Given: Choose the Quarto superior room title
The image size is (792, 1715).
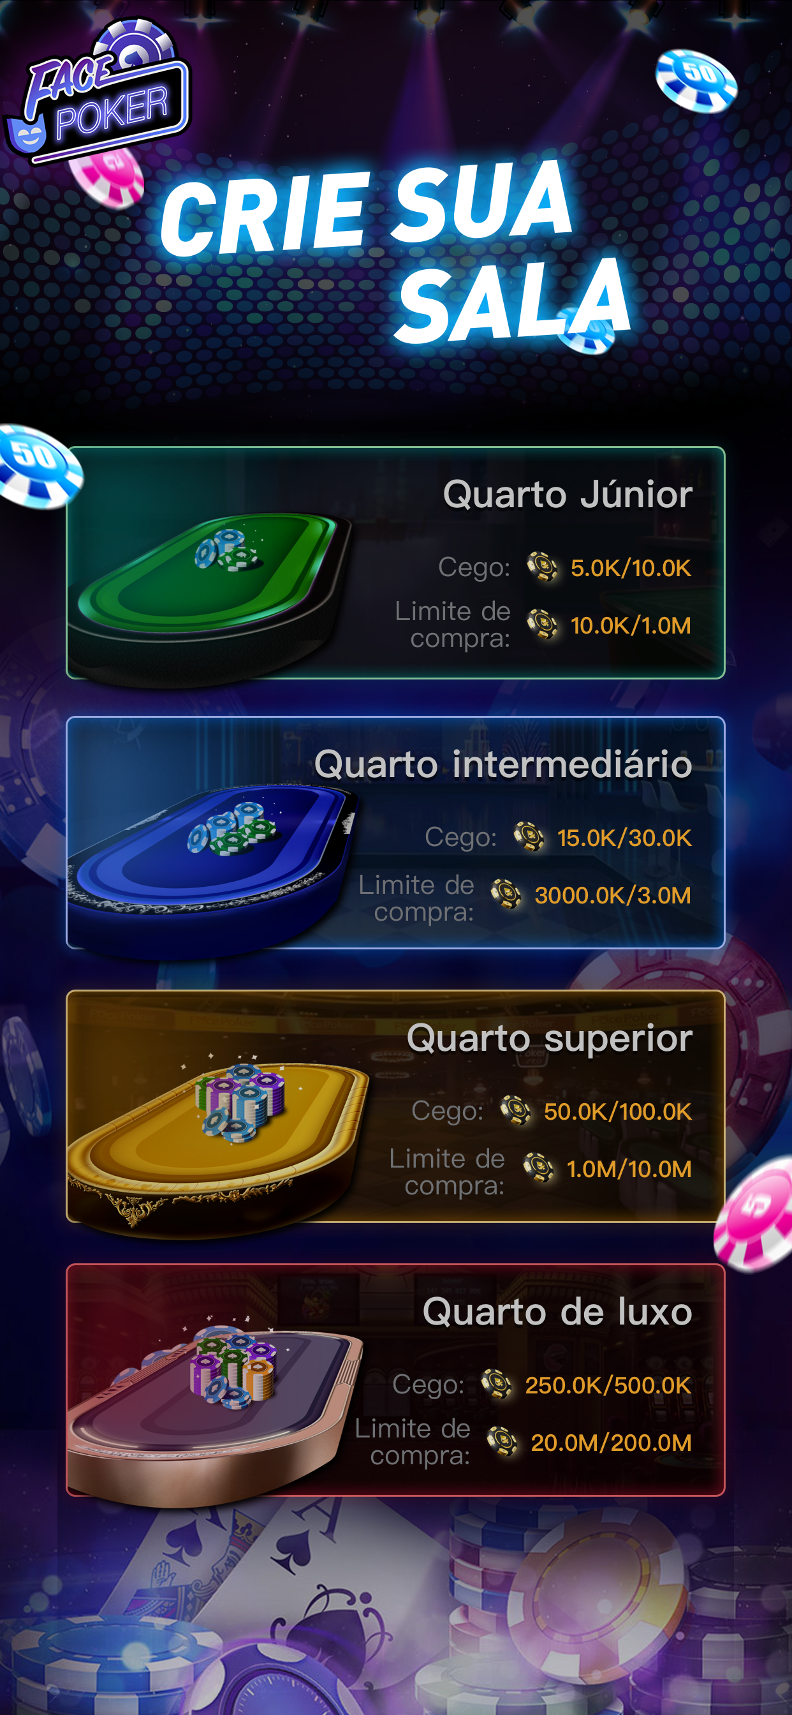Looking at the screenshot, I should 550,1038.
